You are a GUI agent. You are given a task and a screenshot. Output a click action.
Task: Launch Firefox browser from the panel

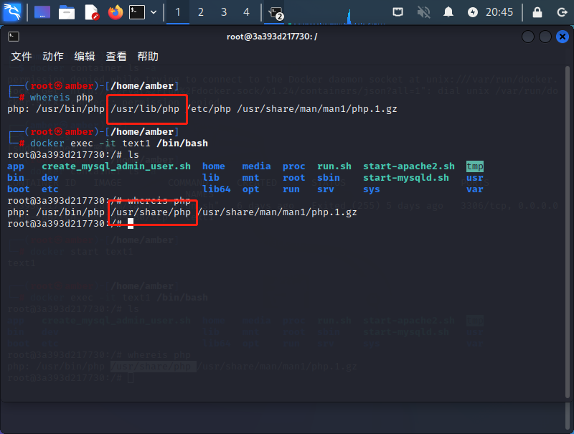(115, 11)
